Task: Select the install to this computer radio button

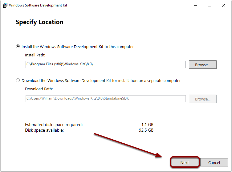Action: [18, 47]
